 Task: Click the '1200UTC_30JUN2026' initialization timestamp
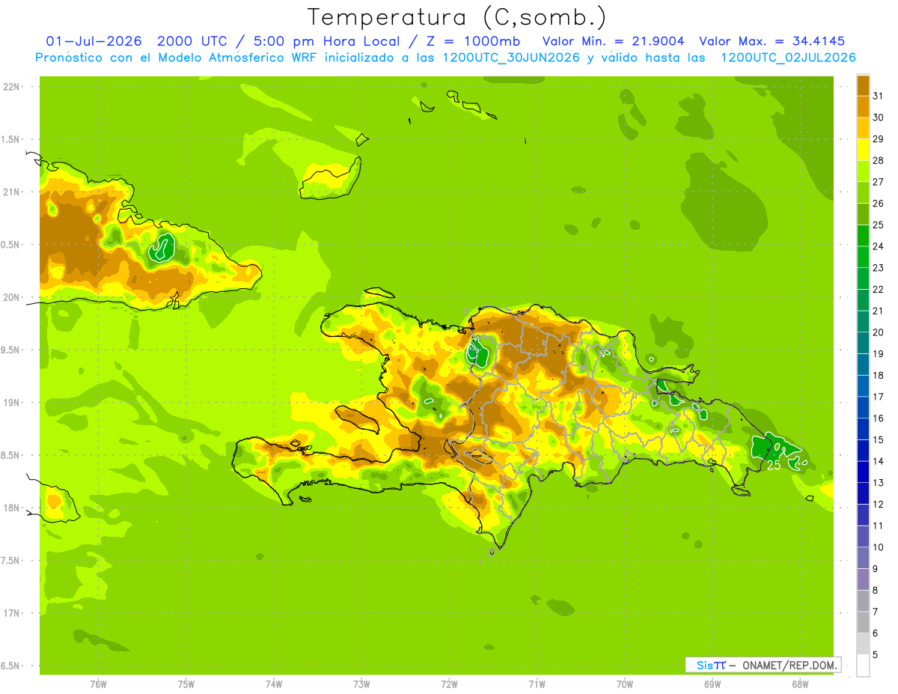[510, 58]
